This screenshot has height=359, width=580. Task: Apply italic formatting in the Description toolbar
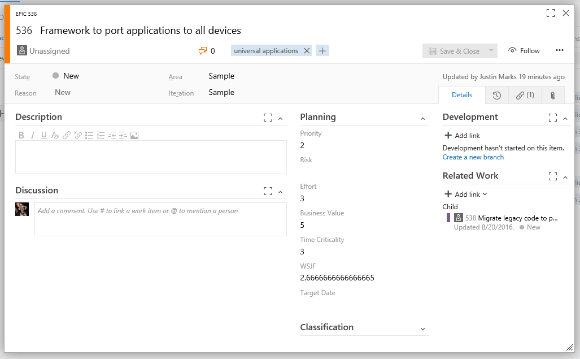pos(33,135)
